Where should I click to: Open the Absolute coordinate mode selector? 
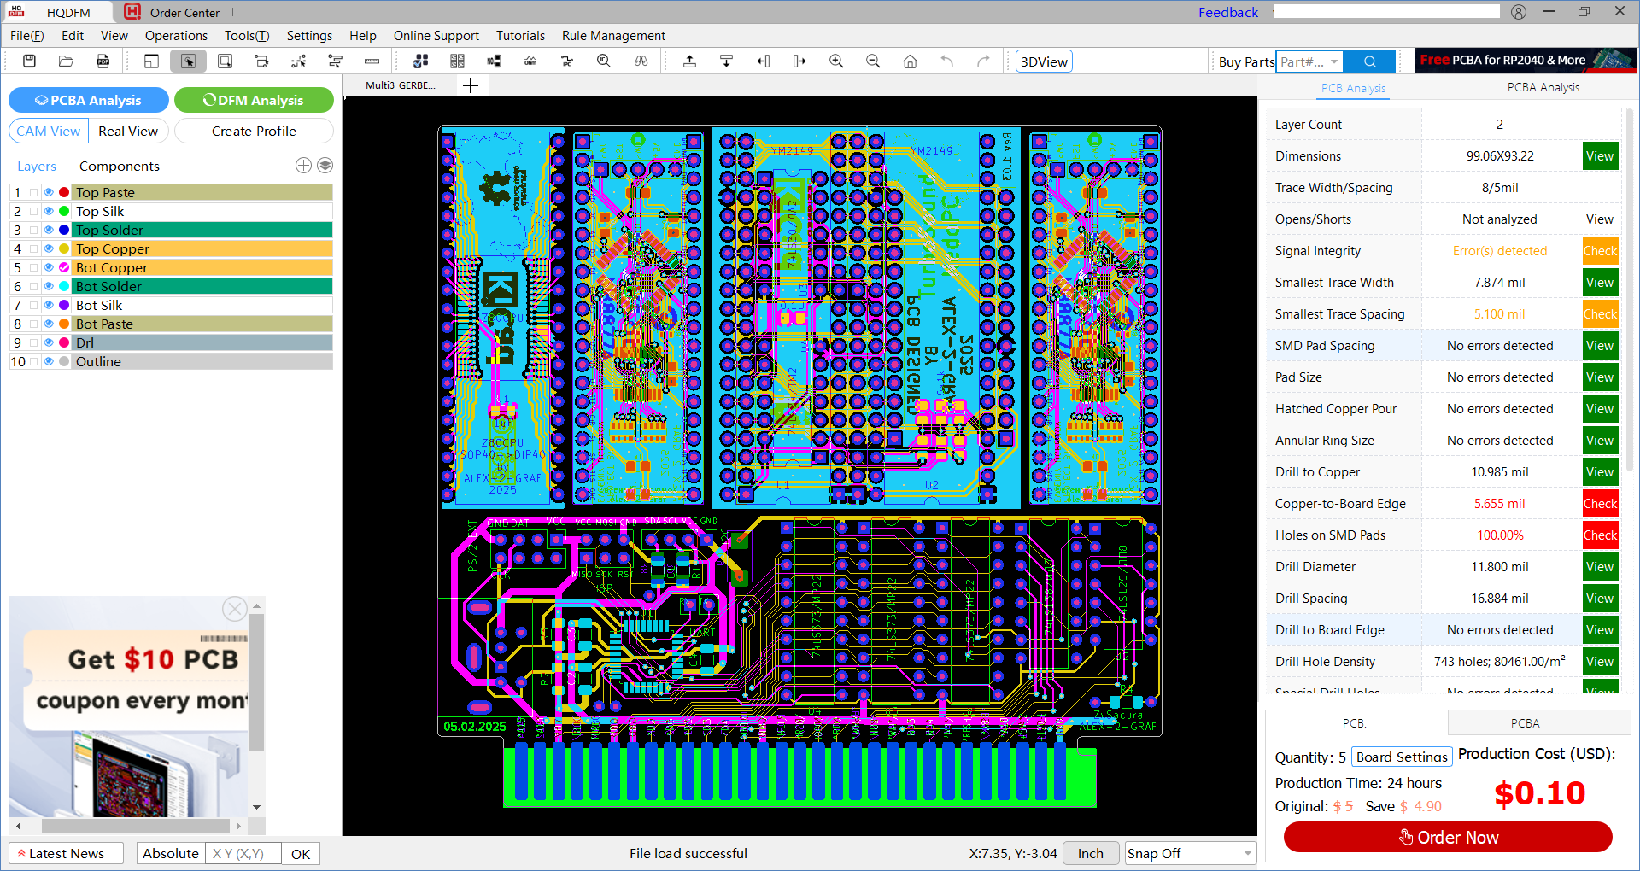(170, 853)
